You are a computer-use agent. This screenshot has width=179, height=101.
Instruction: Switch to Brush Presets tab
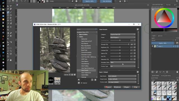[156, 76]
